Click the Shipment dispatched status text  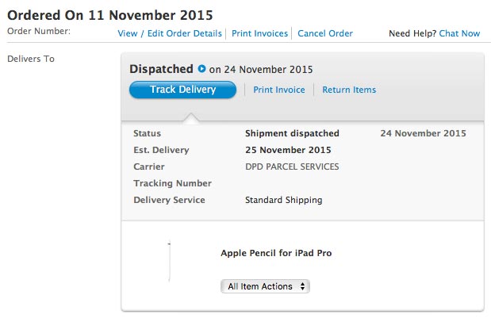click(292, 133)
